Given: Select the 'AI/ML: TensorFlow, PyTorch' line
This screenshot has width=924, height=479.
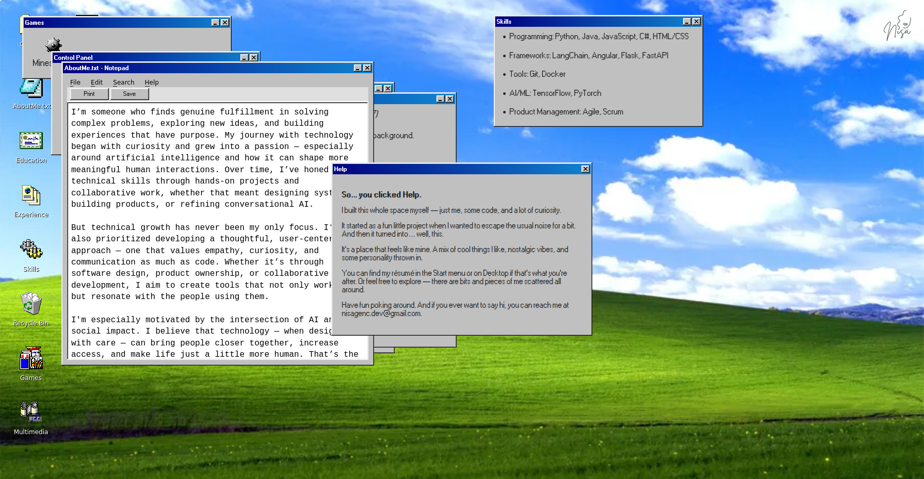Looking at the screenshot, I should pos(555,93).
